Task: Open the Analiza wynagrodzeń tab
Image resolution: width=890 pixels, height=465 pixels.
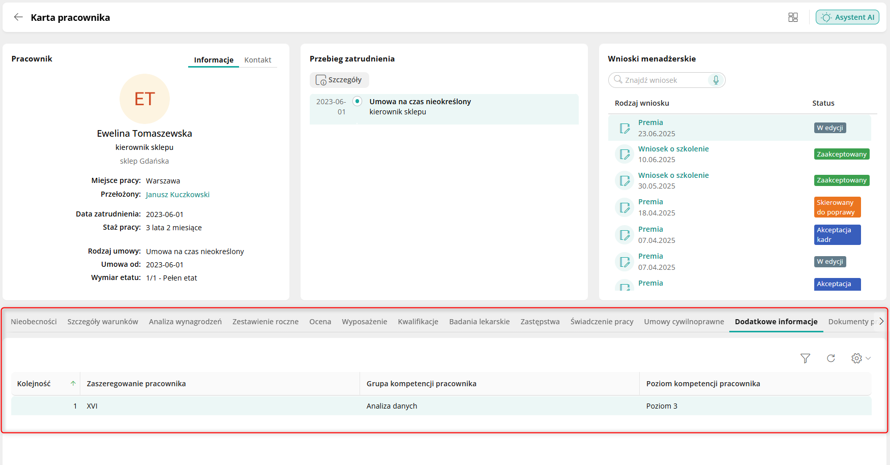Action: click(x=185, y=322)
